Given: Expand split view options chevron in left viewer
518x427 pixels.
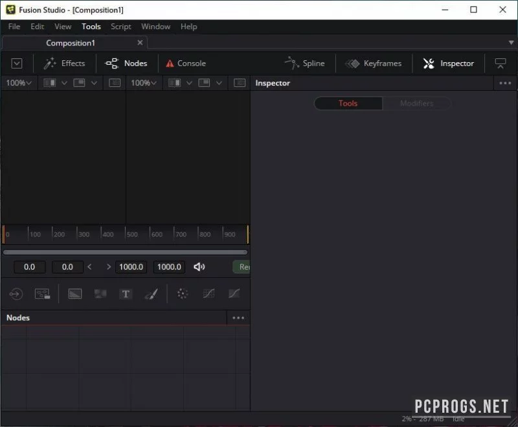Looking at the screenshot, I should coord(64,83).
